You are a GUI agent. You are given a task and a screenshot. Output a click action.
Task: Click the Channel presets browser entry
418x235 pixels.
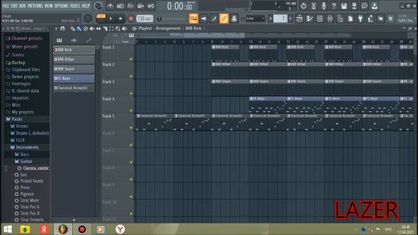coord(27,39)
